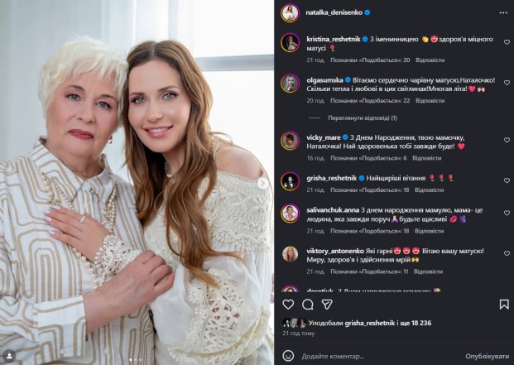Like viktory_antonenko's comment
Viewport: 514px width, 365px height.
(x=507, y=254)
